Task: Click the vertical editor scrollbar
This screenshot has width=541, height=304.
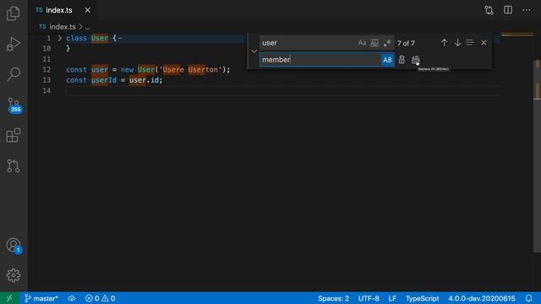Action: 538,155
